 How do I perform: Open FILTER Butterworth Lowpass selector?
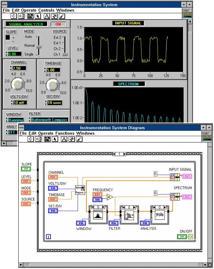tap(48, 120)
